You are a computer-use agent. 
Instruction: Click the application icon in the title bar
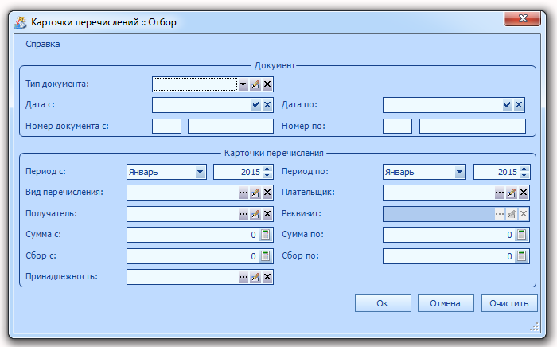coord(21,22)
